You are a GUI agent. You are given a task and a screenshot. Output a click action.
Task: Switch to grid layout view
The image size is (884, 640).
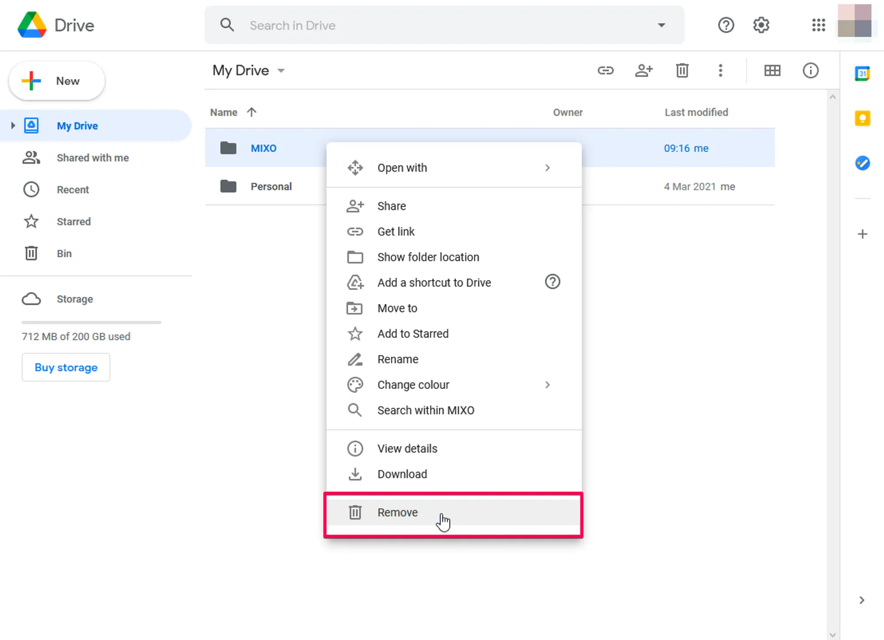772,70
